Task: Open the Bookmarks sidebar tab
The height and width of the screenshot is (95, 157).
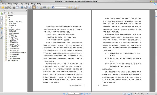Action: point(2,14)
